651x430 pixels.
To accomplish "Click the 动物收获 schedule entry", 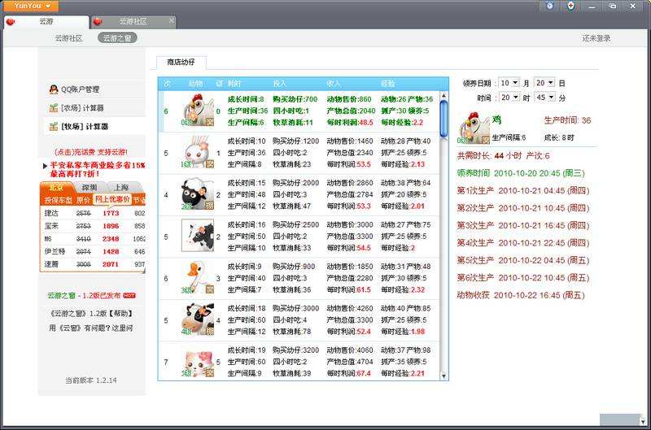I will click(521, 295).
